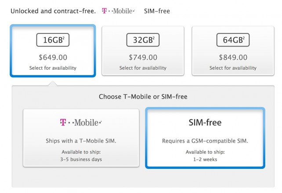The image size is (282, 193).
Task: Click the $849.00 price text
Action: [x=233, y=57]
